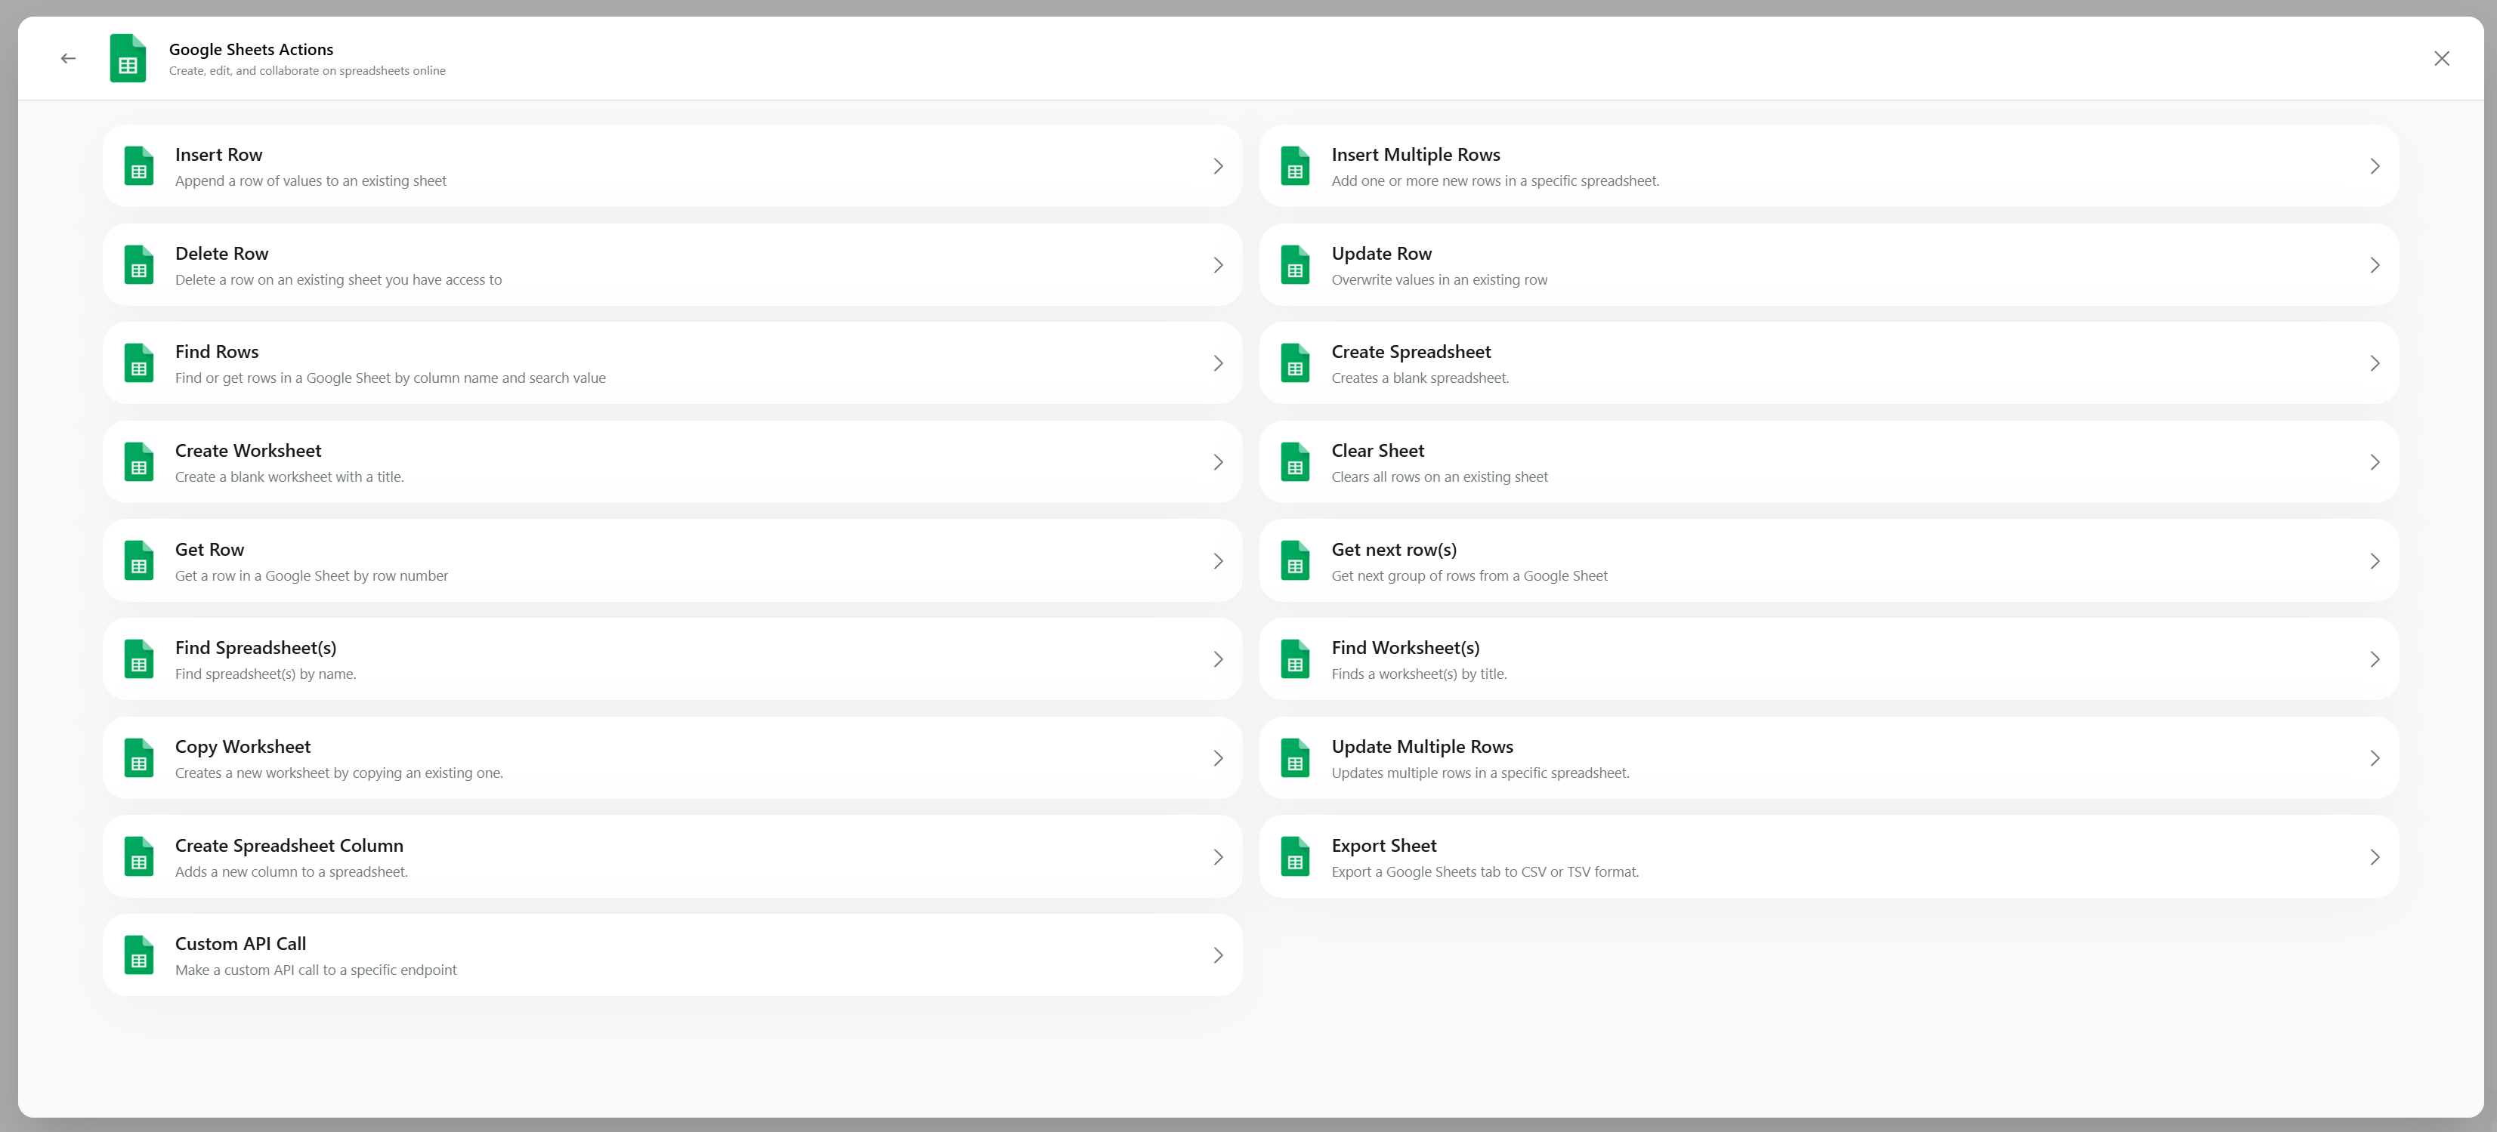
Task: Click 'Export a Google Sheets tab to CSV or TSV format.'
Action: 1485,872
